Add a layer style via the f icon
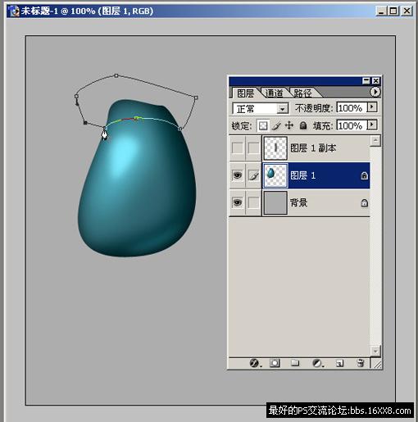The height and width of the screenshot is (422, 418). coord(255,363)
